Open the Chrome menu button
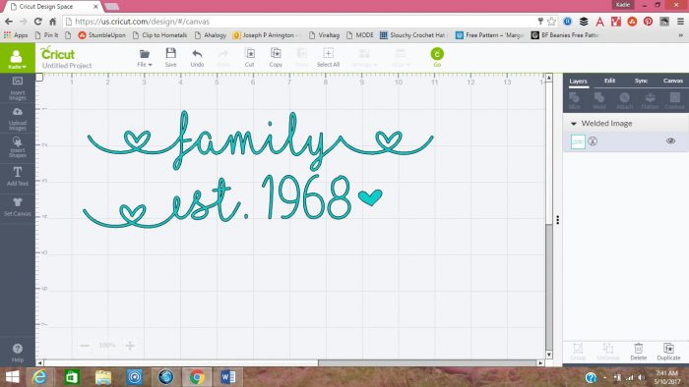Screen dimensions: 689x387 click(680, 22)
